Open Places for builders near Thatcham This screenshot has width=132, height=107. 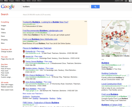coord(37,48)
